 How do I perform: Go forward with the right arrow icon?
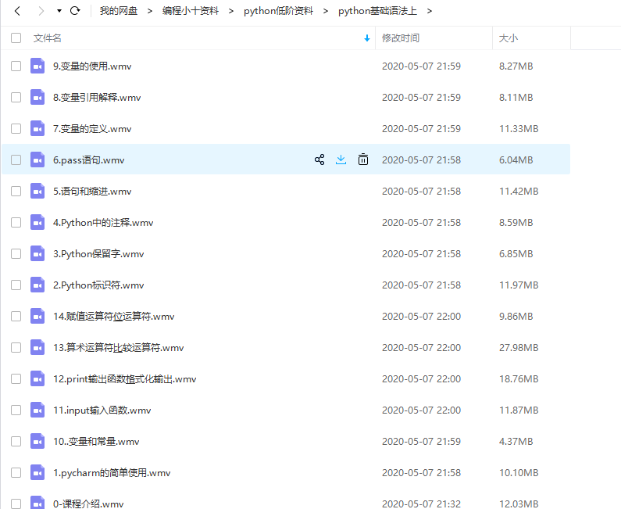click(x=41, y=11)
